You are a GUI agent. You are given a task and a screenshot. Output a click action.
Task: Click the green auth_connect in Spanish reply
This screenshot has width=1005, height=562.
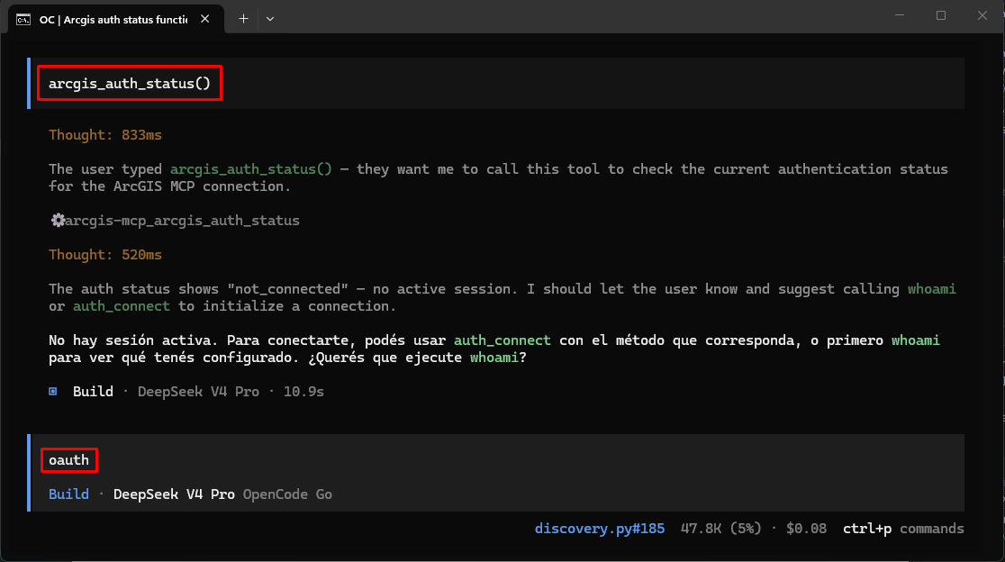click(x=502, y=340)
